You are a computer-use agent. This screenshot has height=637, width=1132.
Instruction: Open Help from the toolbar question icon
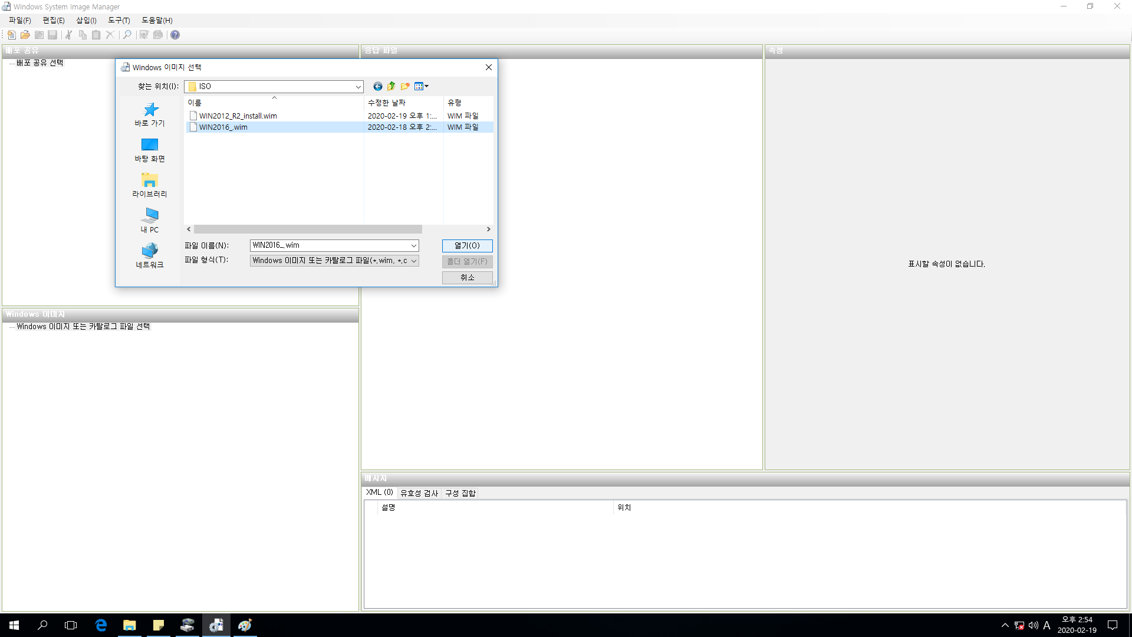coord(175,35)
